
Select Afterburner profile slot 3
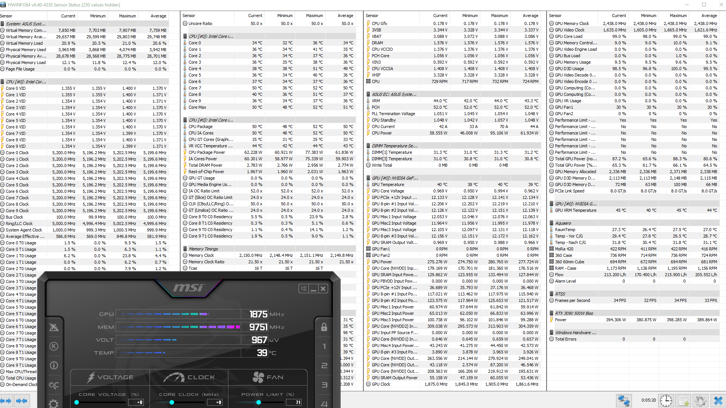tap(324, 385)
